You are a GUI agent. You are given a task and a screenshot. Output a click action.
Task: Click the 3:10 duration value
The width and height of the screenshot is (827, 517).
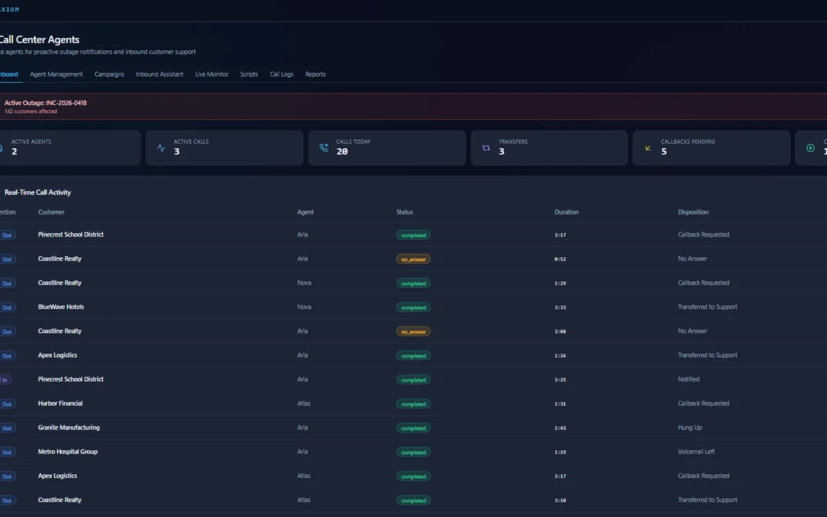click(x=560, y=500)
